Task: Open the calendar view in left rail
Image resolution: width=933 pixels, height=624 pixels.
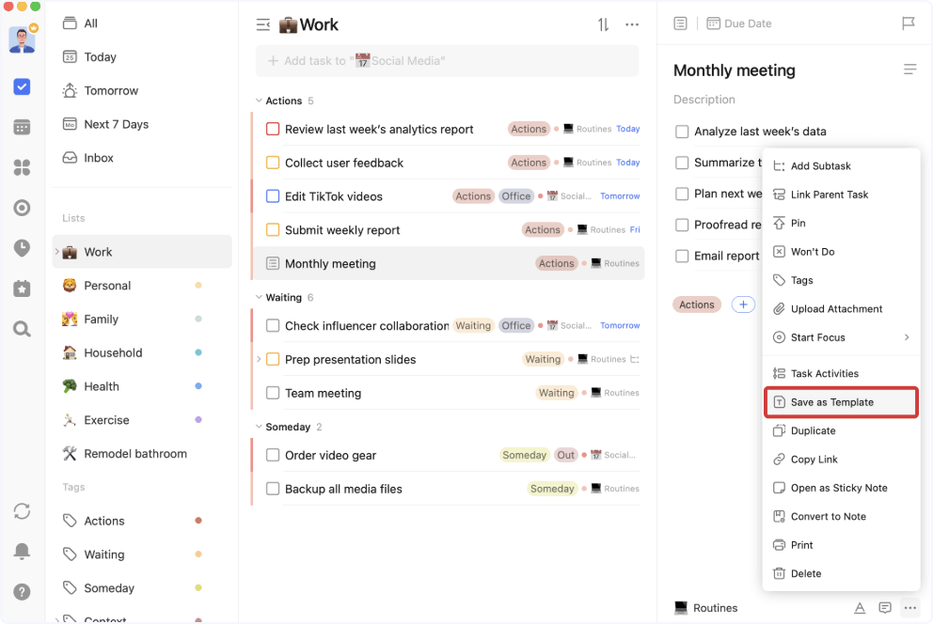Action: pos(22,127)
